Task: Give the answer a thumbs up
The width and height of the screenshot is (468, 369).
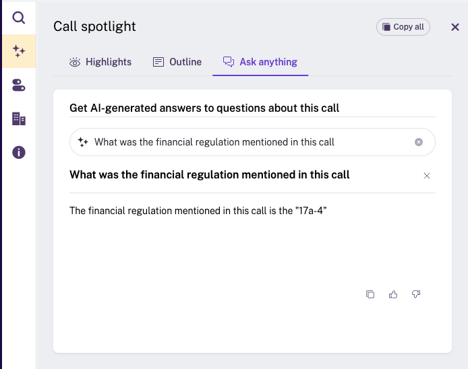Action: click(393, 294)
